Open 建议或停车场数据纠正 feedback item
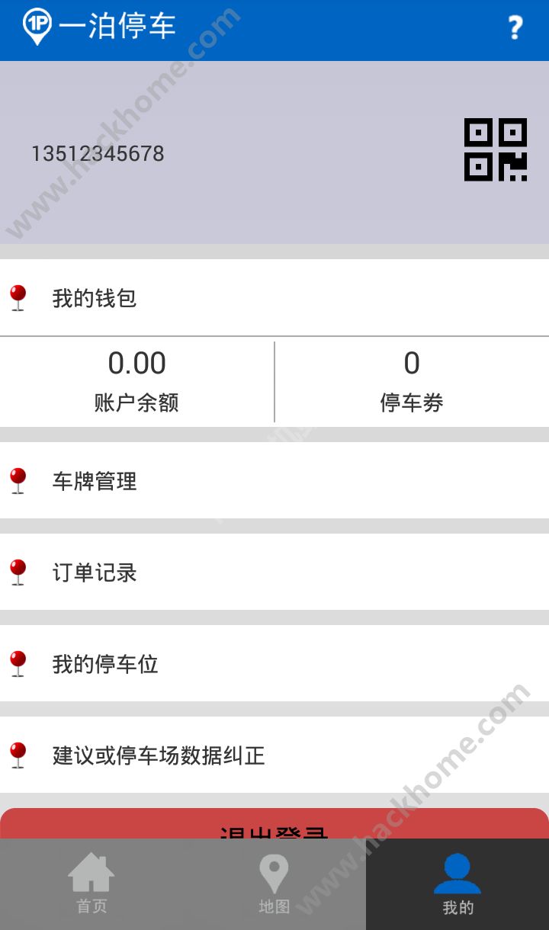This screenshot has height=930, width=549. pyautogui.click(x=159, y=755)
